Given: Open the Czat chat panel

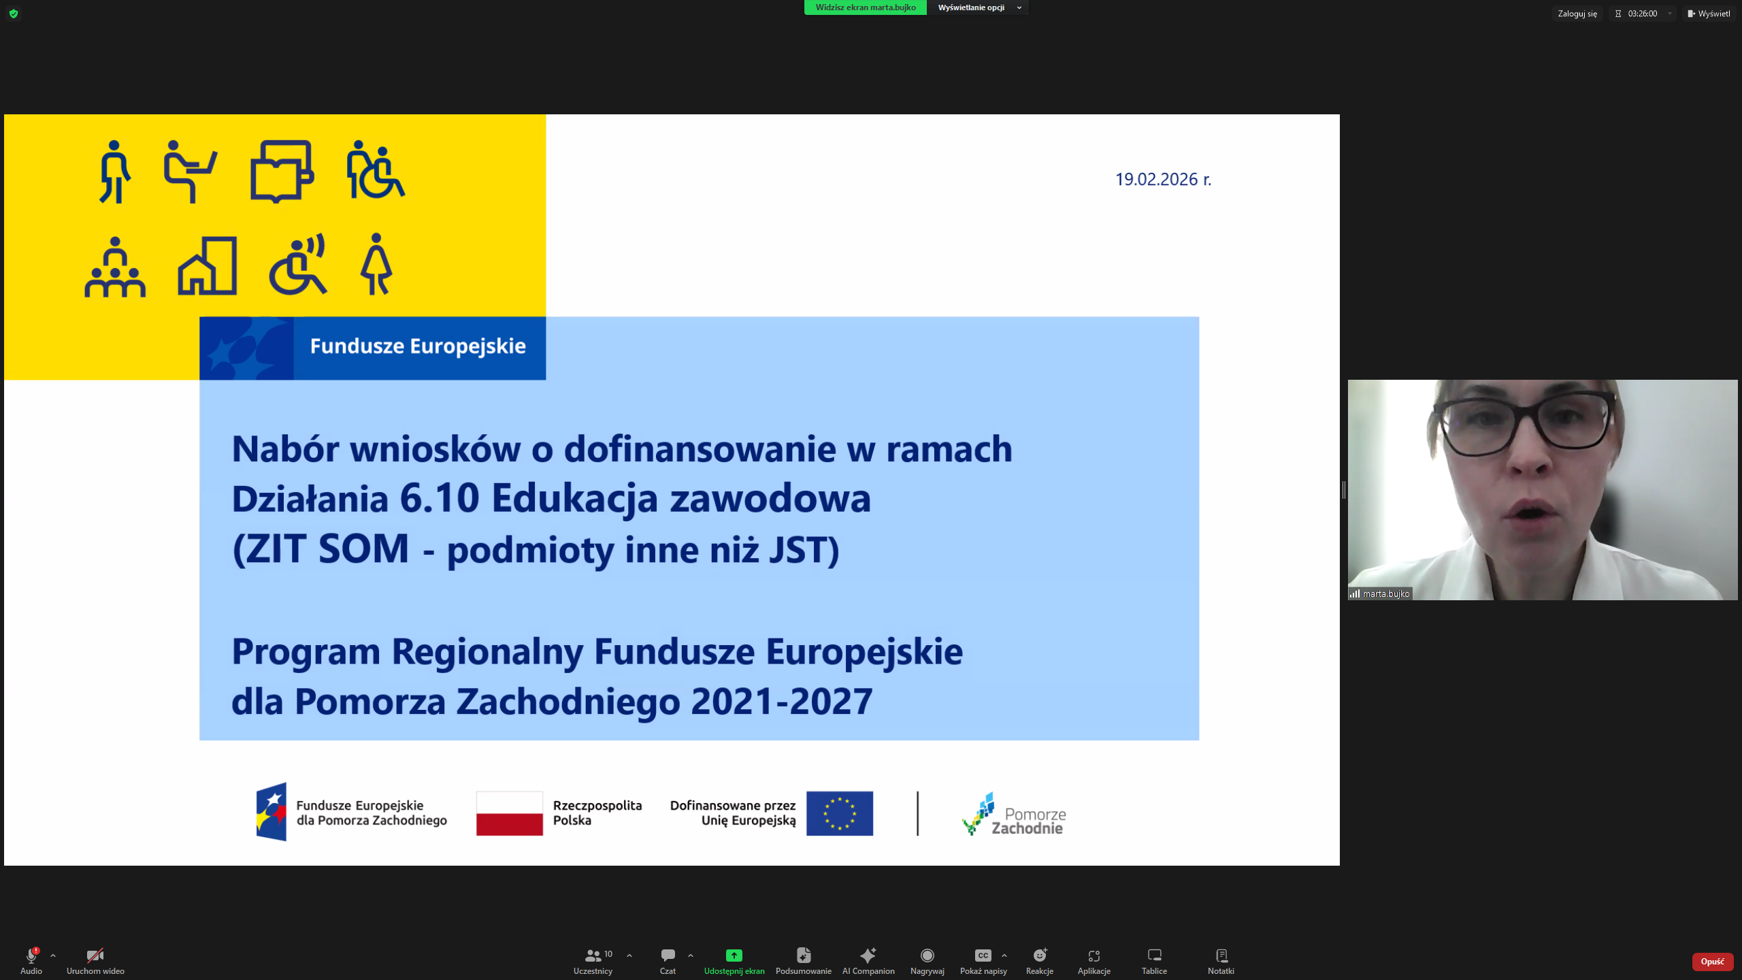Looking at the screenshot, I should tap(668, 960).
